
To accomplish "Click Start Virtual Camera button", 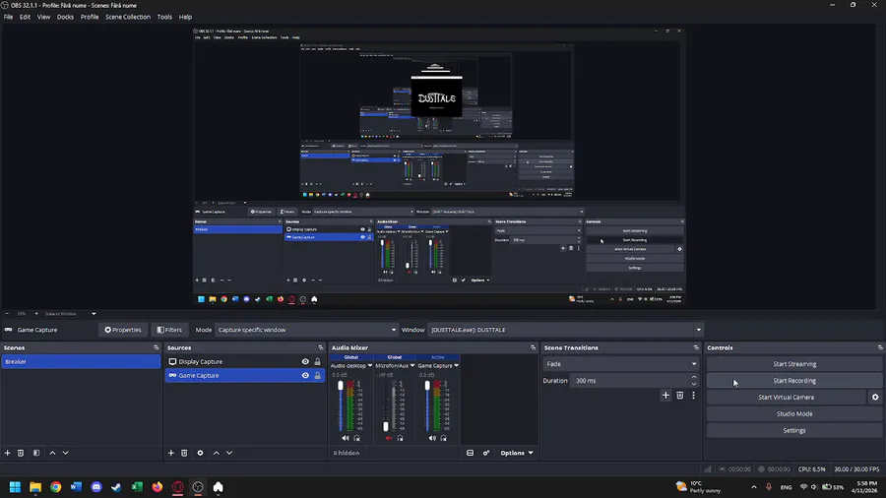I will click(786, 397).
